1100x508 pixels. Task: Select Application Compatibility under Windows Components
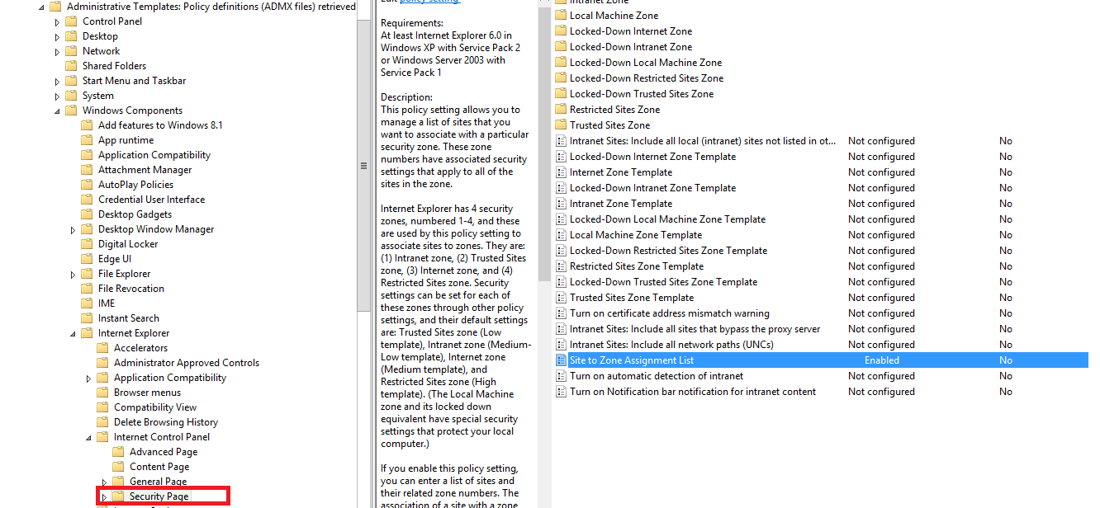tap(154, 155)
